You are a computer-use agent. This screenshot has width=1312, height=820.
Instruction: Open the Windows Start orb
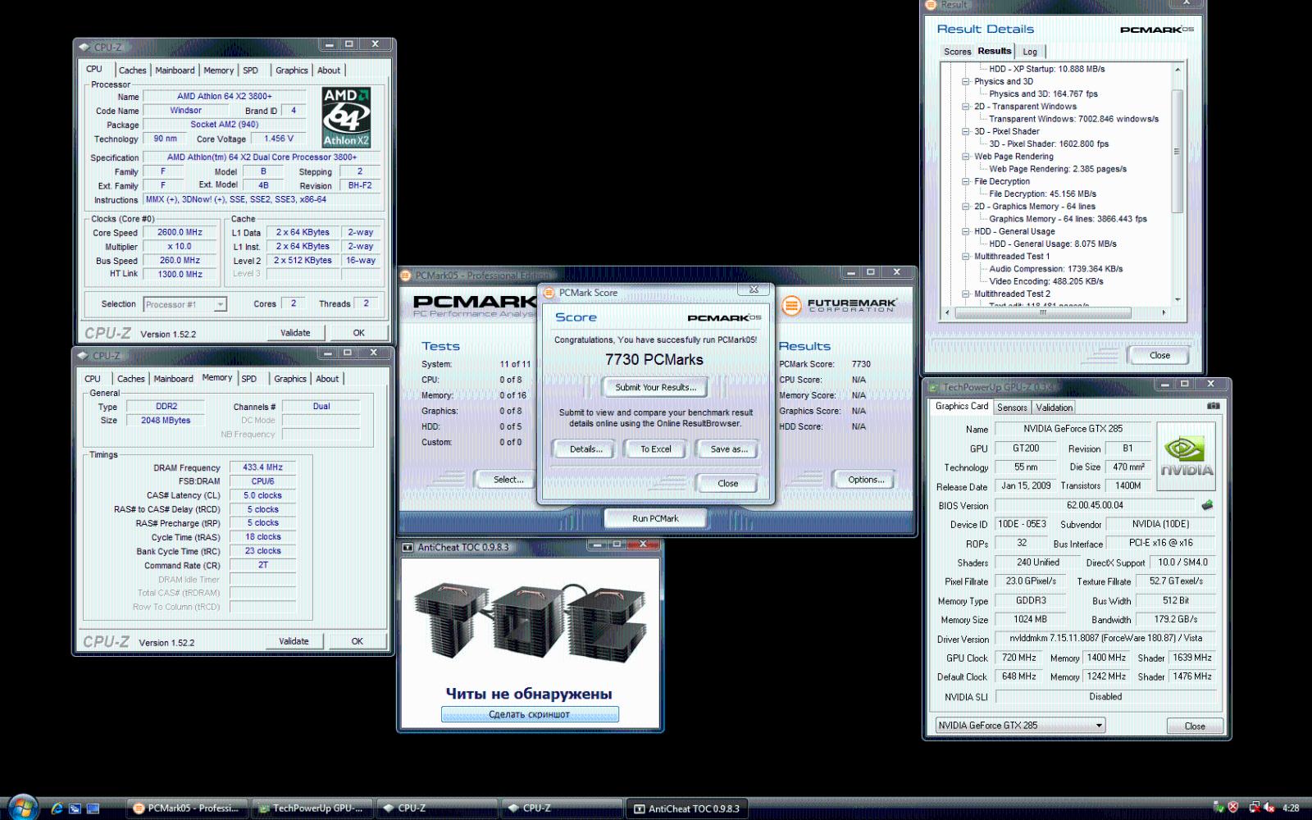22,807
